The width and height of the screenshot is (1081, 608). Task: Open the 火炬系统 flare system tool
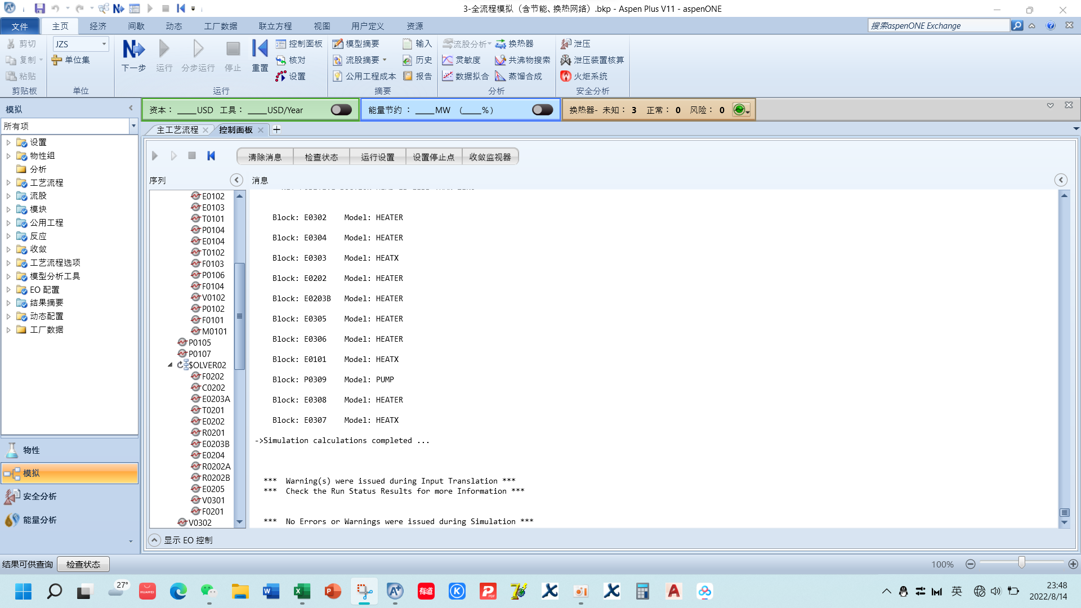[x=584, y=77]
